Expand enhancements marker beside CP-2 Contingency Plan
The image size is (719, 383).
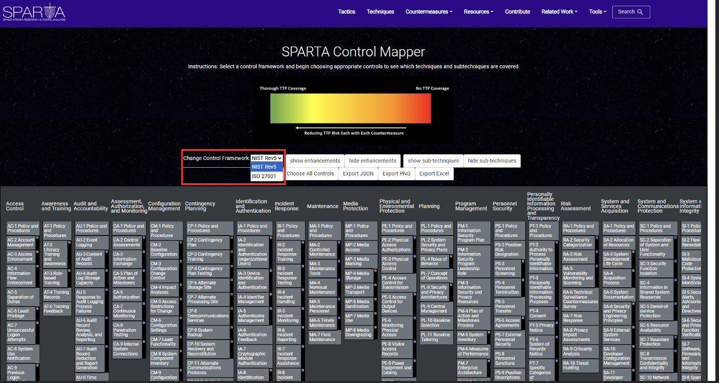[x=232, y=238]
